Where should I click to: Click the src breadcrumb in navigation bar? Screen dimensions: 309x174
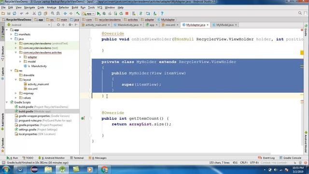click(x=50, y=20)
